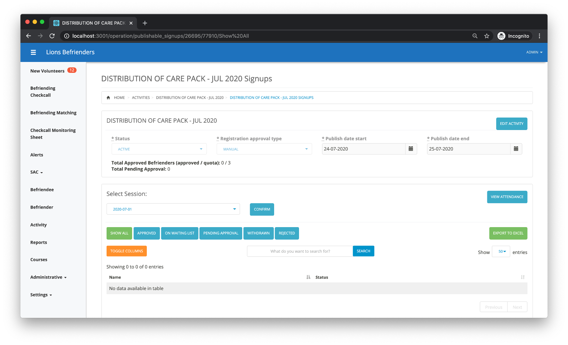Open calendar for Publish date start

coord(411,149)
